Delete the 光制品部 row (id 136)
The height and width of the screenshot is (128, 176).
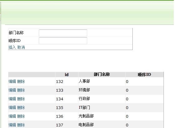(x=21, y=116)
